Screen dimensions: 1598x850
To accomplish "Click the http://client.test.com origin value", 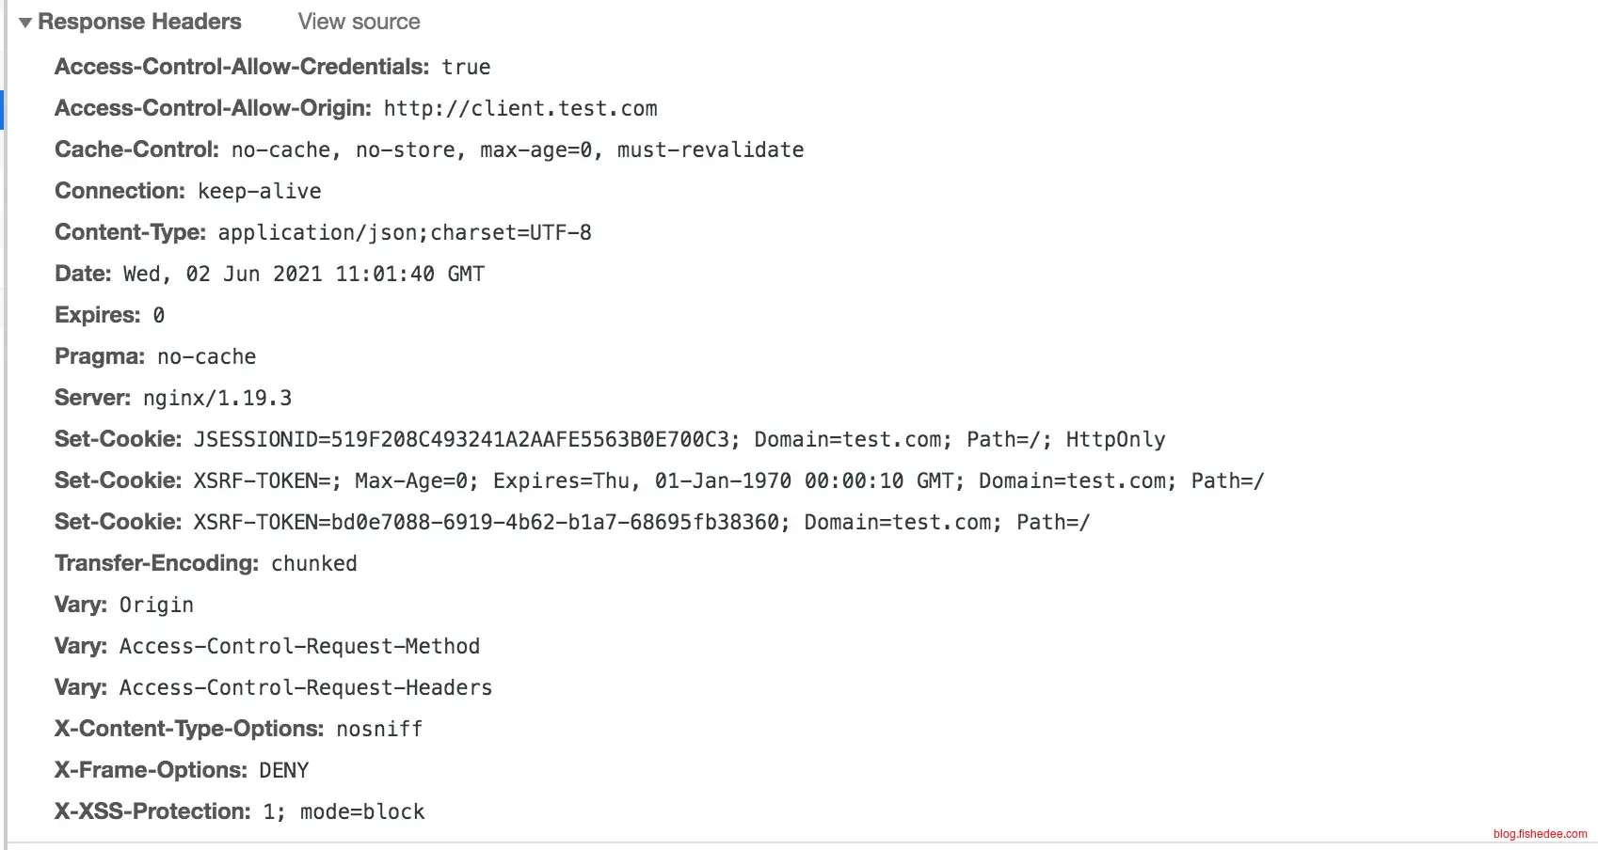I will coord(520,108).
